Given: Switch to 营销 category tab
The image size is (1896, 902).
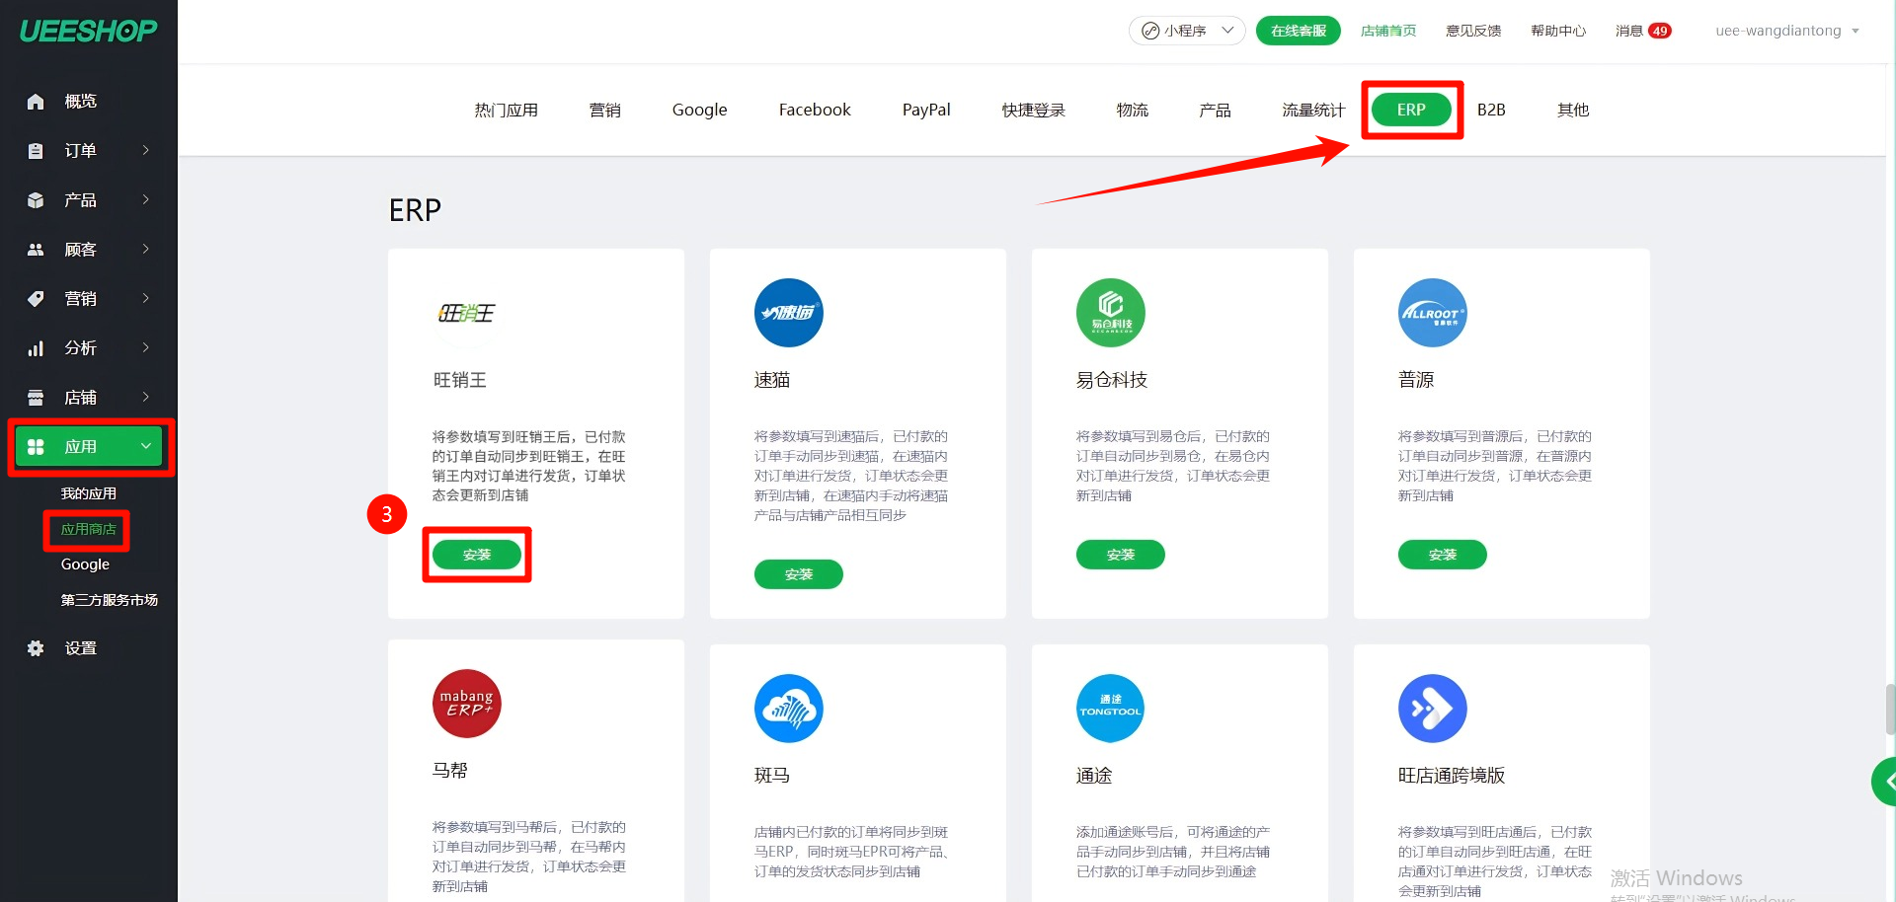Looking at the screenshot, I should click(605, 110).
